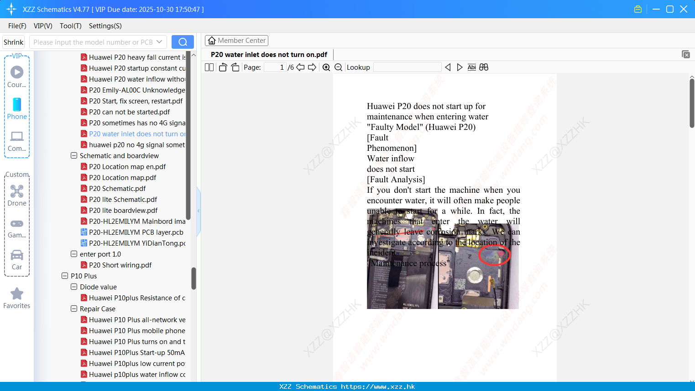Open the model number dropdown arrow
The width and height of the screenshot is (695, 391).
tap(159, 42)
